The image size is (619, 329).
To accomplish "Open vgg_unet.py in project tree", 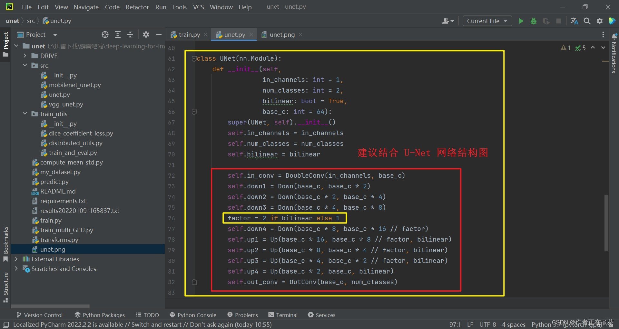I will click(x=66, y=104).
